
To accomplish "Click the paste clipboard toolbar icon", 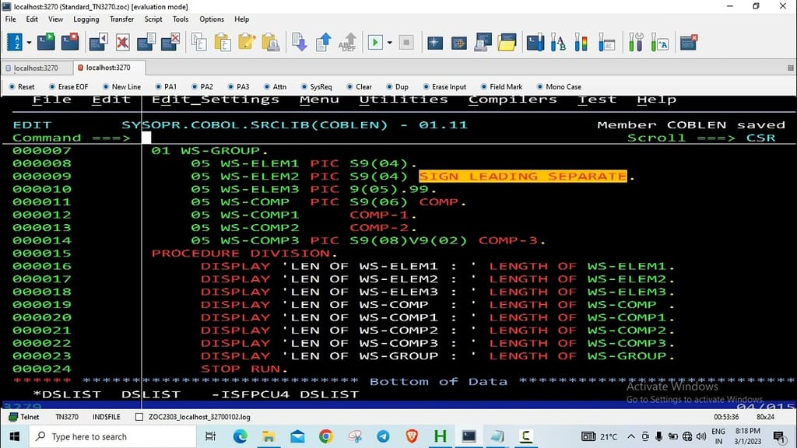I will click(222, 42).
